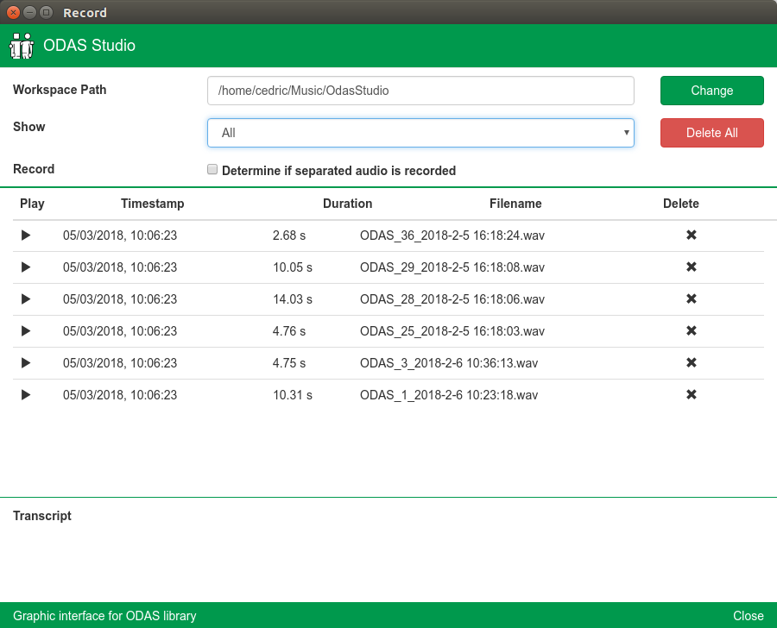Click the Filename column header

[515, 204]
